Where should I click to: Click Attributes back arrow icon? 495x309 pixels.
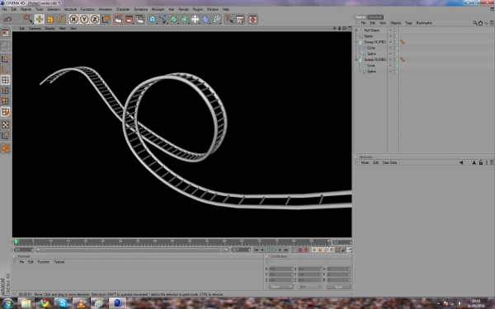pos(461,162)
